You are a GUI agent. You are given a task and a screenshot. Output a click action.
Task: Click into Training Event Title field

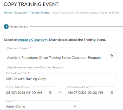(60, 78)
